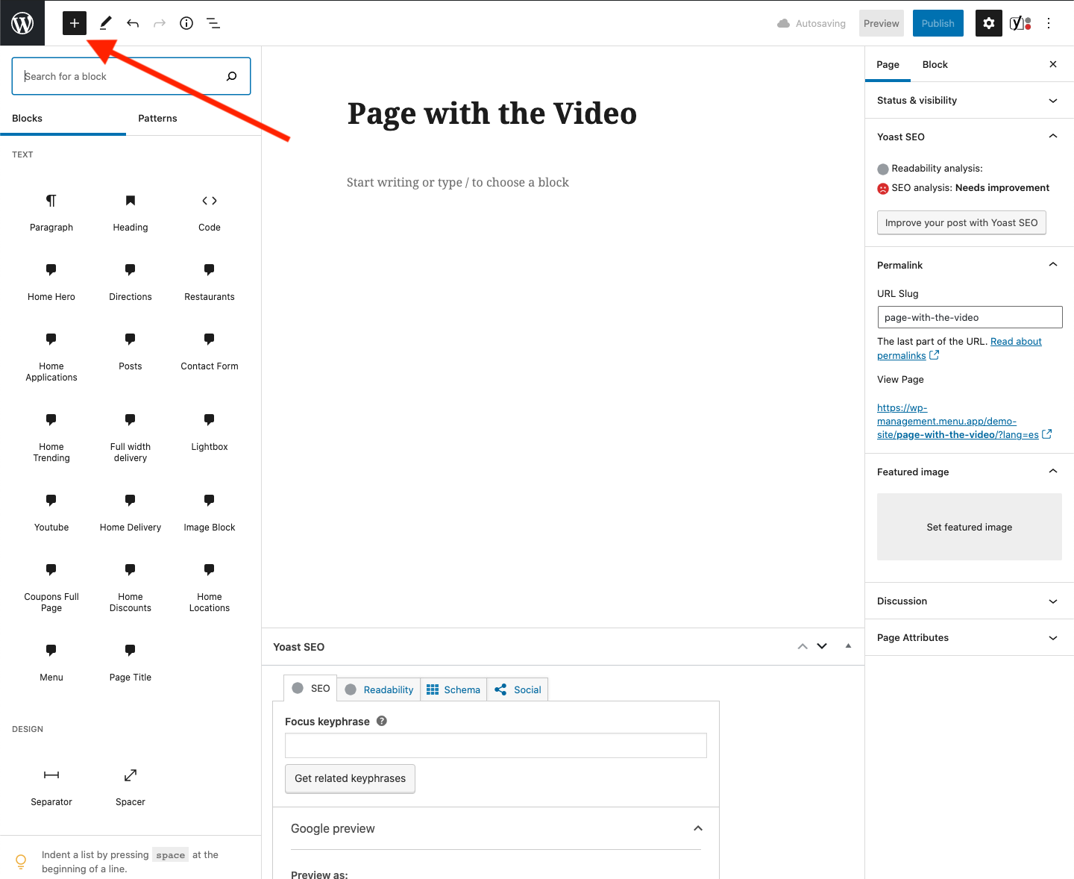This screenshot has width=1074, height=879.
Task: Select the Yoast SEO tab
Action: 311,688
